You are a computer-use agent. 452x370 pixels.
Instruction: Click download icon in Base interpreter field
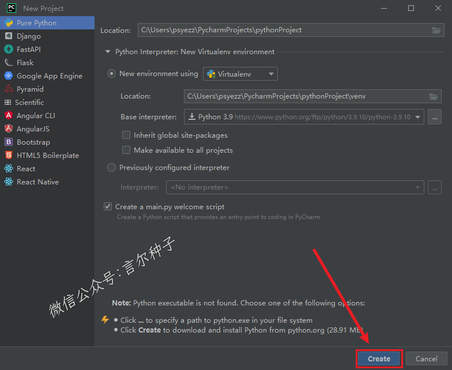pos(191,116)
